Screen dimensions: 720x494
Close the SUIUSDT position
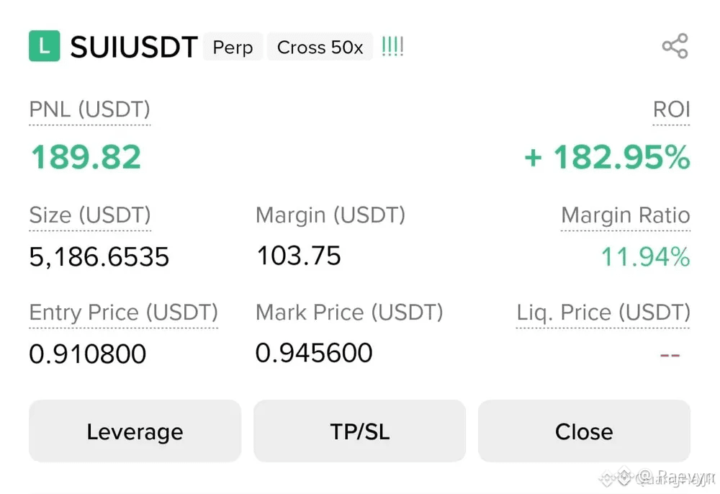click(x=584, y=431)
